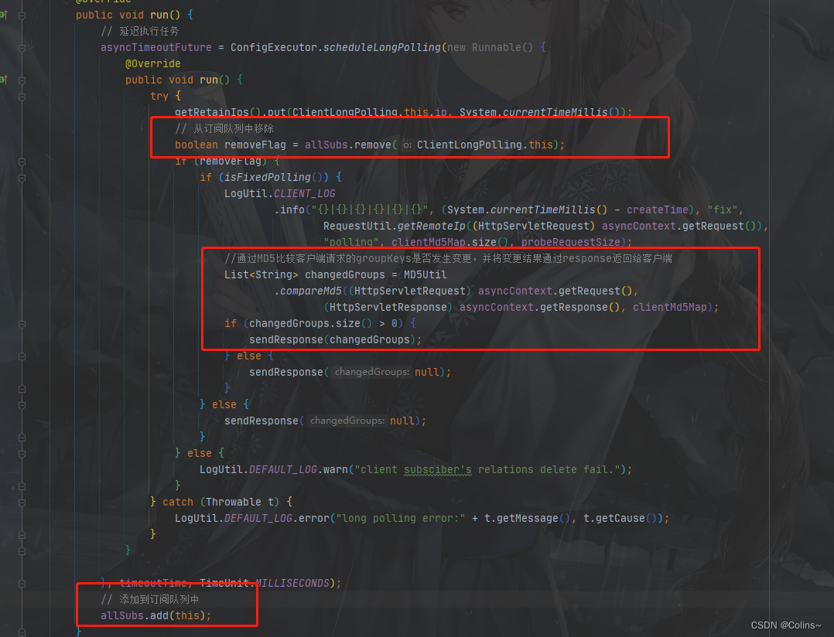Fold the 'if (isFixedPolling())' block
The image size is (834, 637).
(x=22, y=178)
